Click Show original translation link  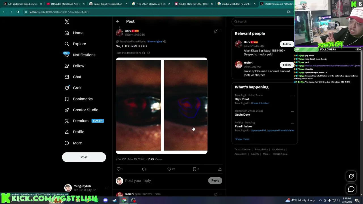click(155, 42)
